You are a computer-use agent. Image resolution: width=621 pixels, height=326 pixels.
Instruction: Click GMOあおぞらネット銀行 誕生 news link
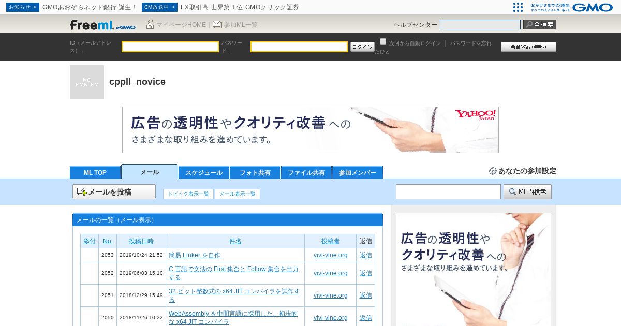pos(90,7)
